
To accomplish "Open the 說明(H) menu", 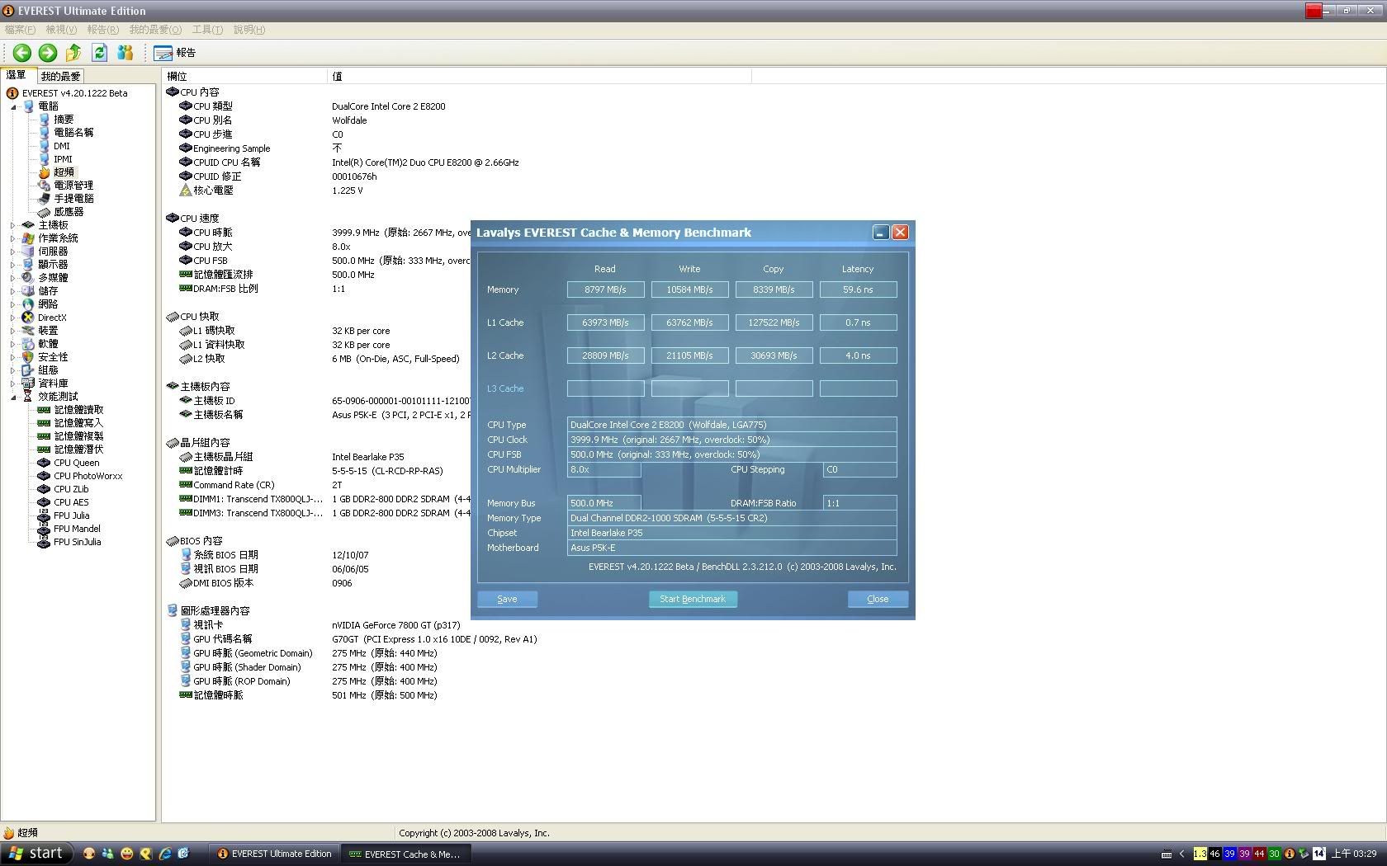I will (249, 30).
